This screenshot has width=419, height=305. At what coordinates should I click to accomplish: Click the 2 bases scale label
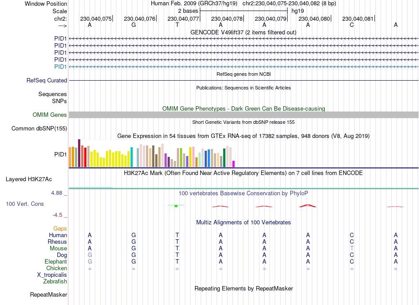click(x=188, y=11)
